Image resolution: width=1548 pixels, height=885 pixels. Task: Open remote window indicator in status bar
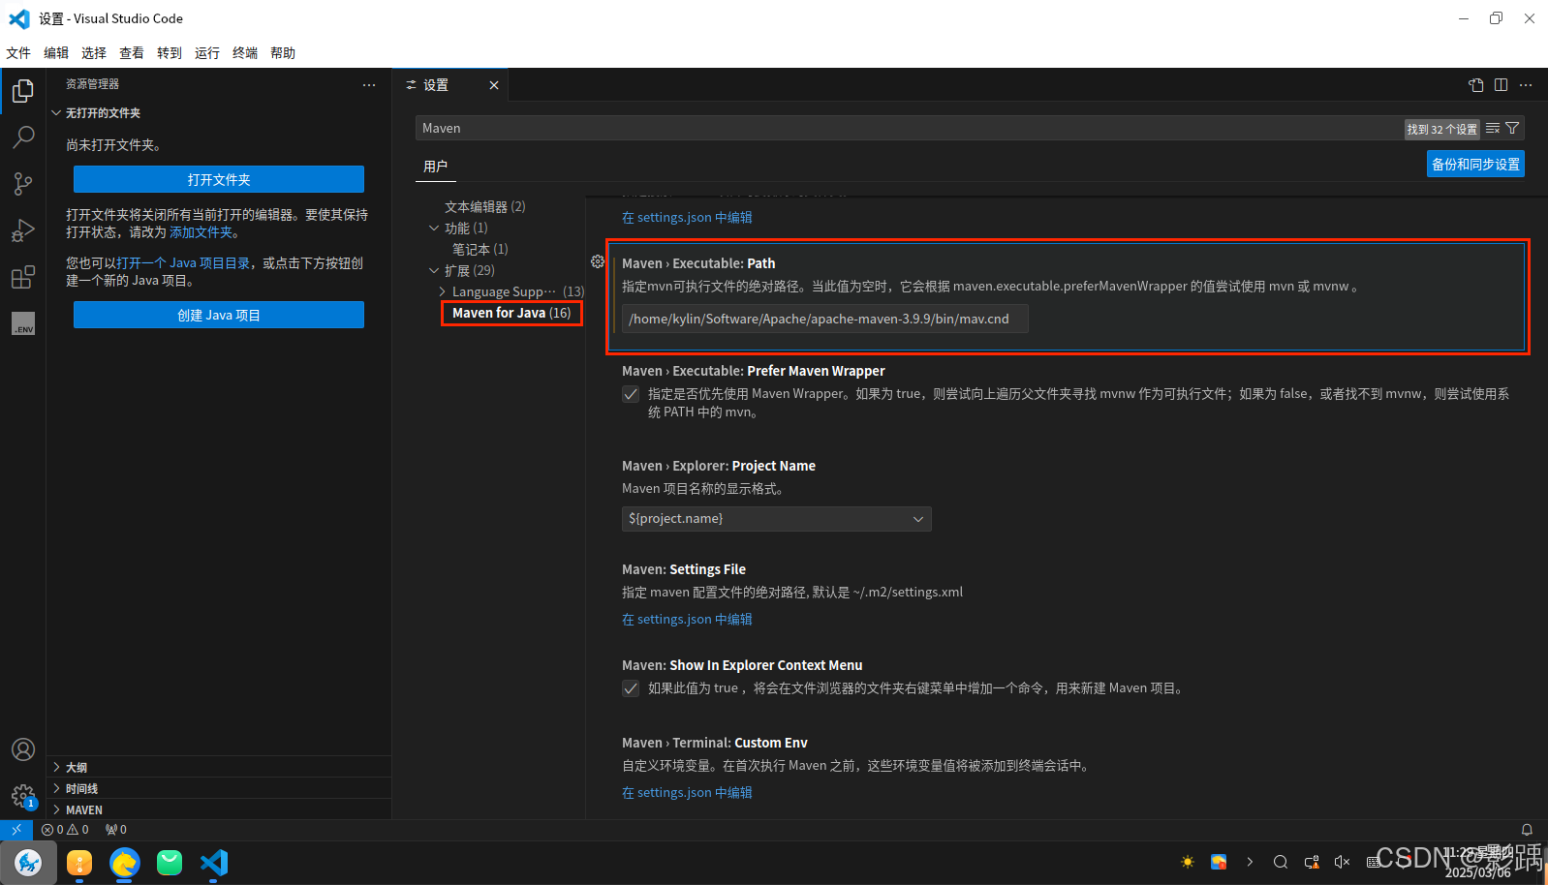[16, 830]
